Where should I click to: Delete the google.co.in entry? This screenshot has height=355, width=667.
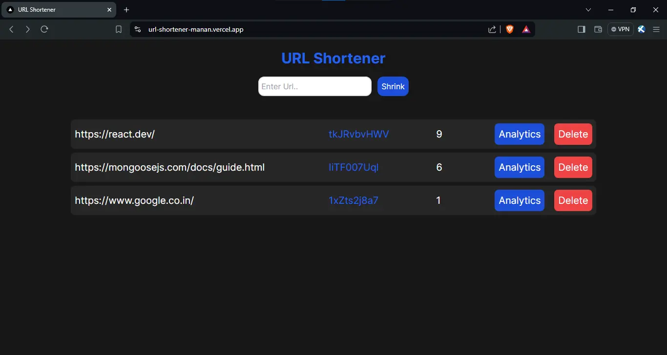(573, 200)
